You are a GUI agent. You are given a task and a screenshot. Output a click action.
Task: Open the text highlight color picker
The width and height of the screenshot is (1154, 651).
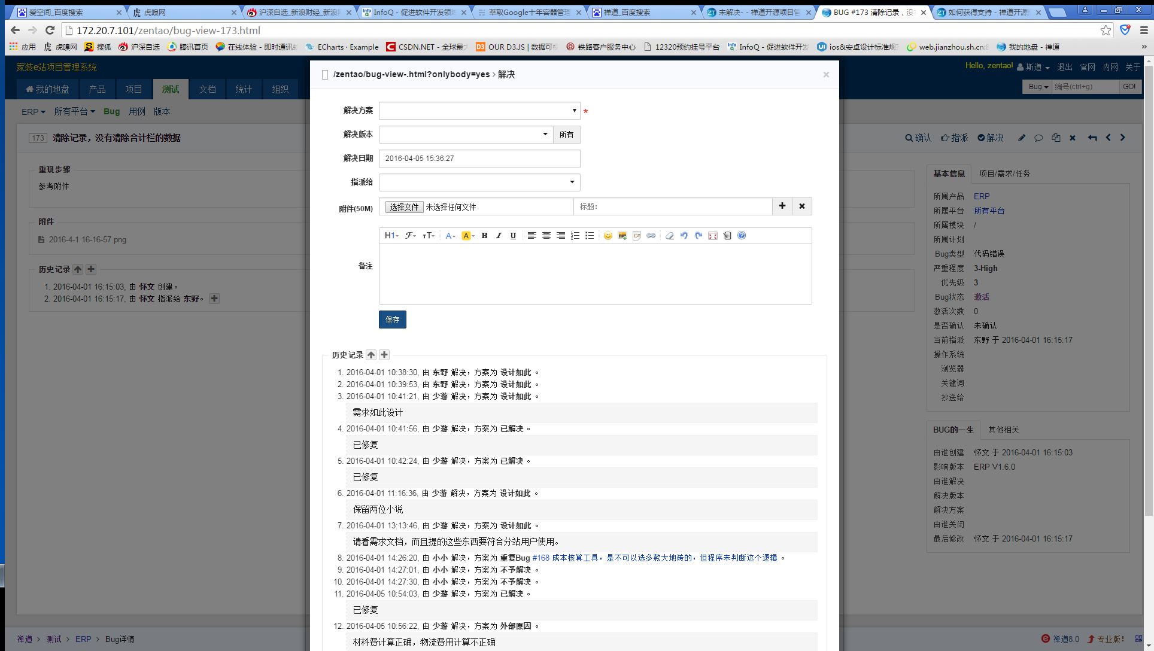pyautogui.click(x=467, y=236)
